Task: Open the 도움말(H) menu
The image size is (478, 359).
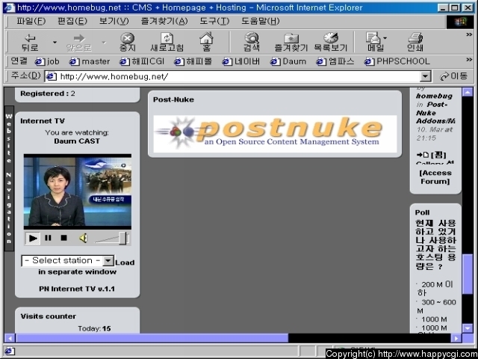Action: tap(261, 21)
